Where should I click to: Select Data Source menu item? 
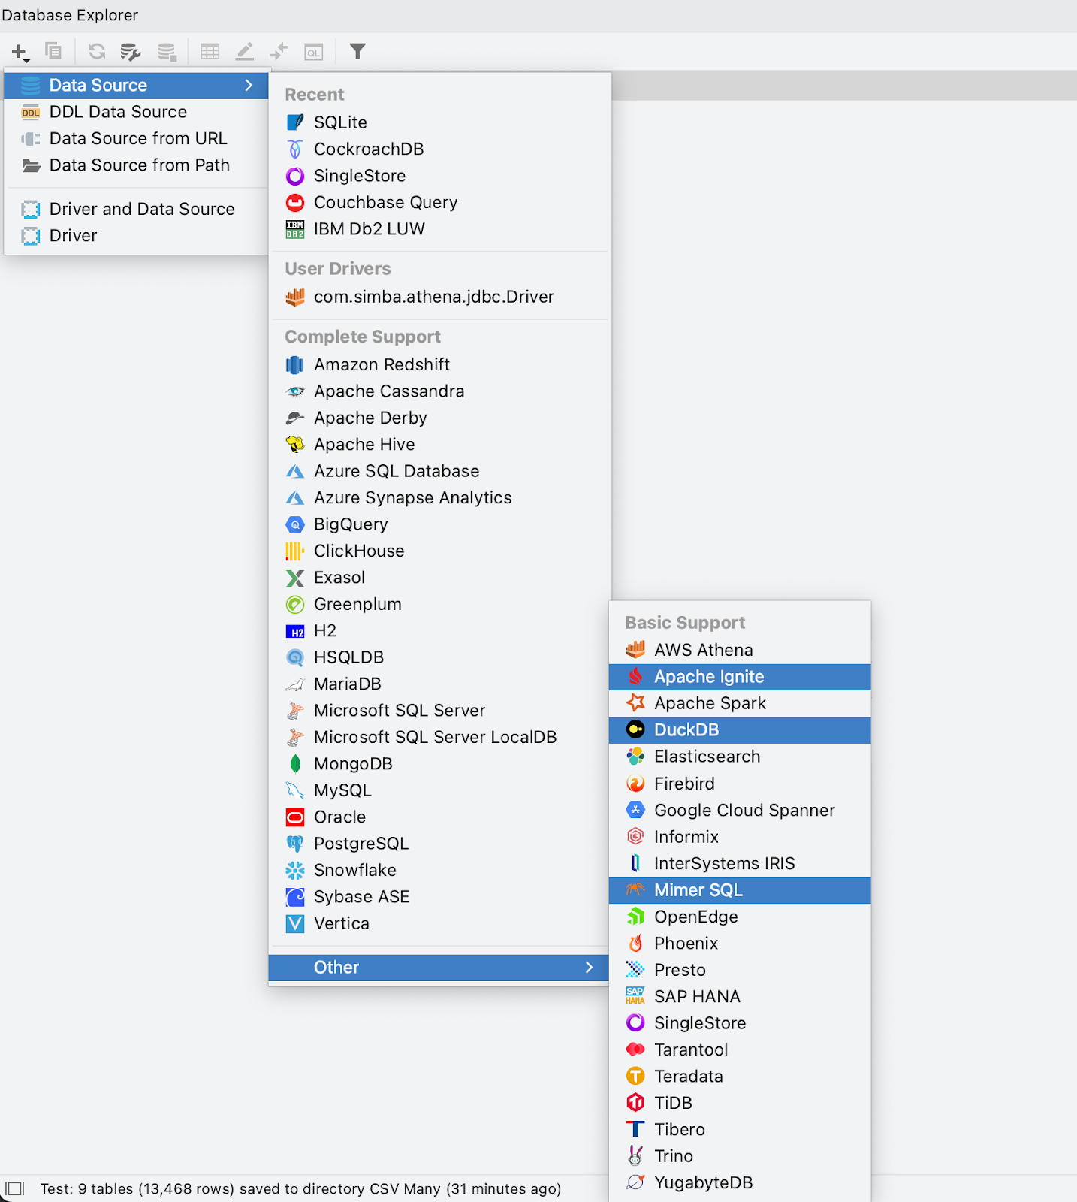point(137,86)
